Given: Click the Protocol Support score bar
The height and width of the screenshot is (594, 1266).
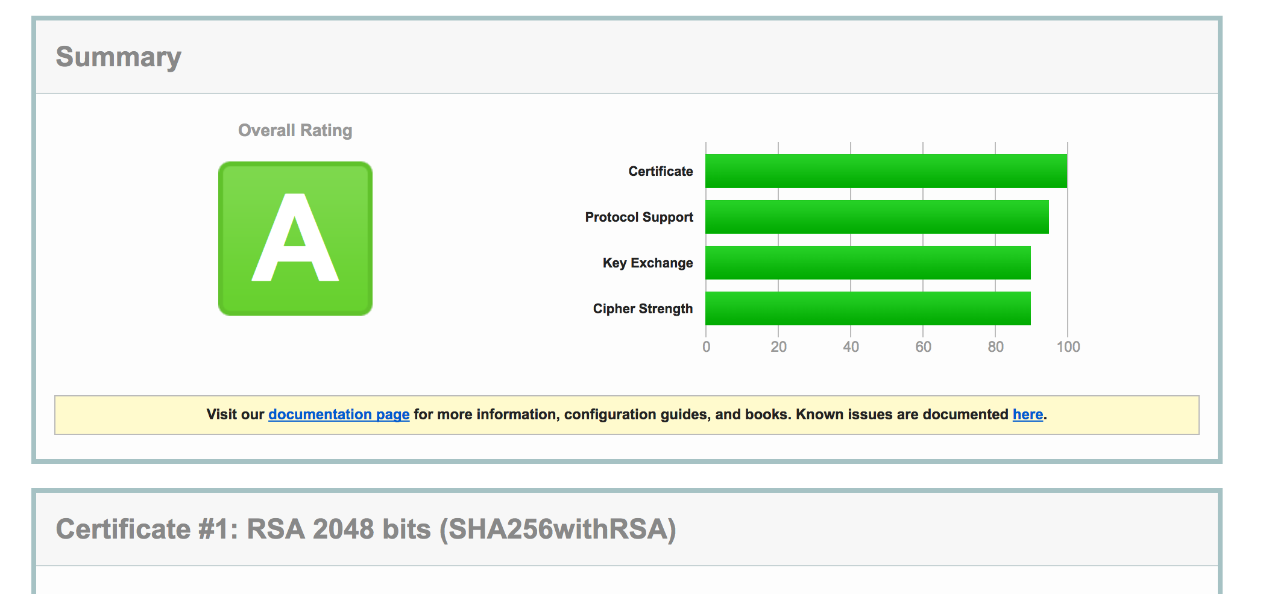Looking at the screenshot, I should 877,217.
